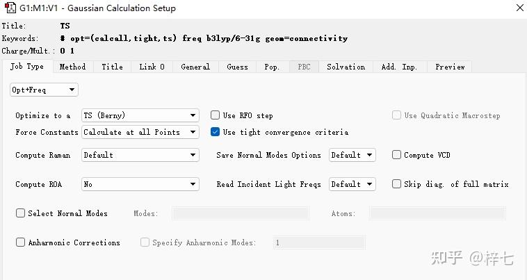Enable the Use RFO step checkbox

coord(216,115)
